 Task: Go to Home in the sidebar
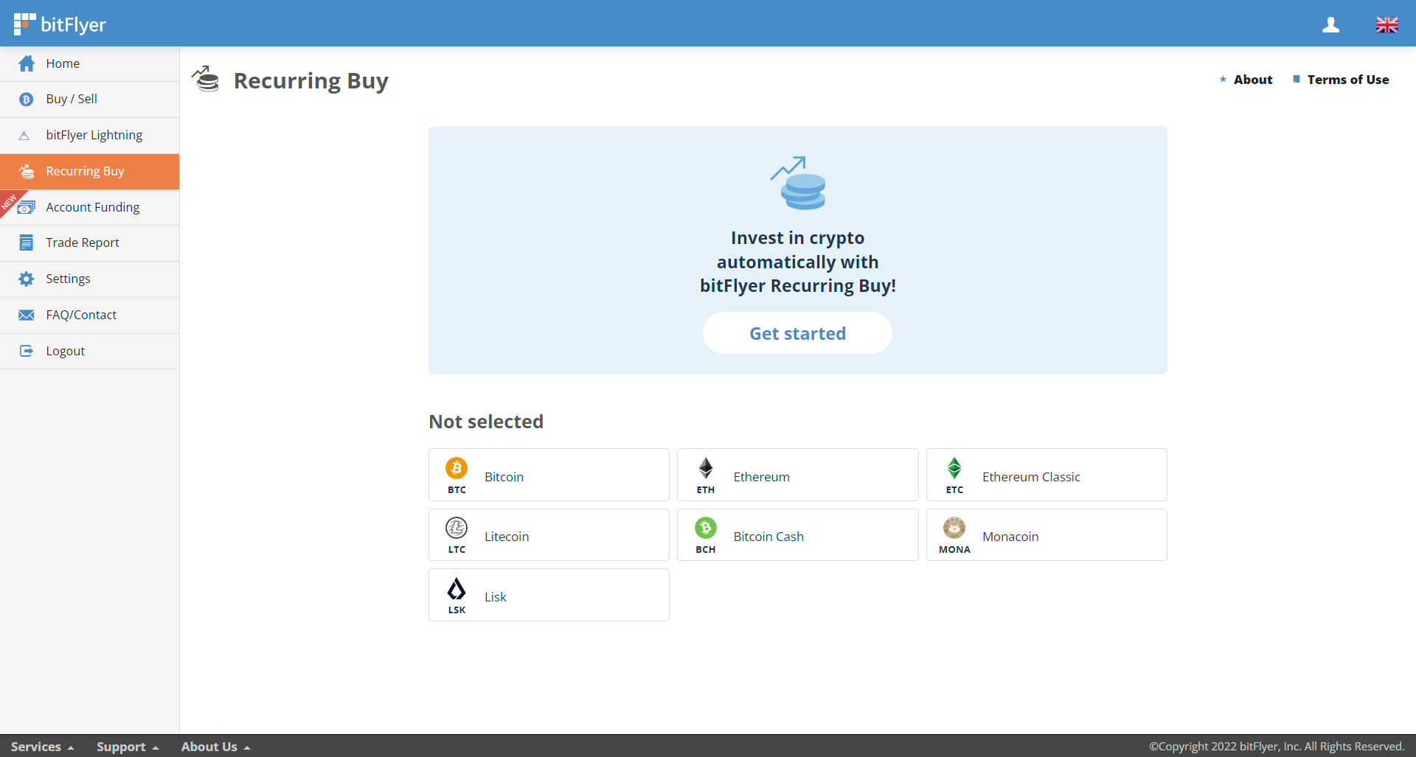pos(90,64)
